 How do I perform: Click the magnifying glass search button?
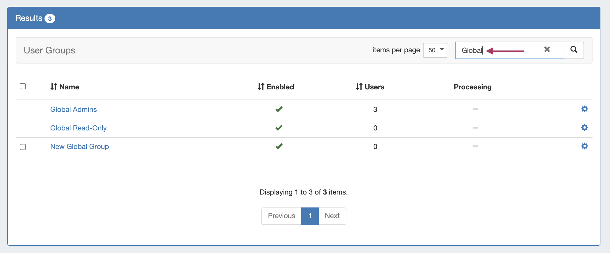click(x=574, y=50)
